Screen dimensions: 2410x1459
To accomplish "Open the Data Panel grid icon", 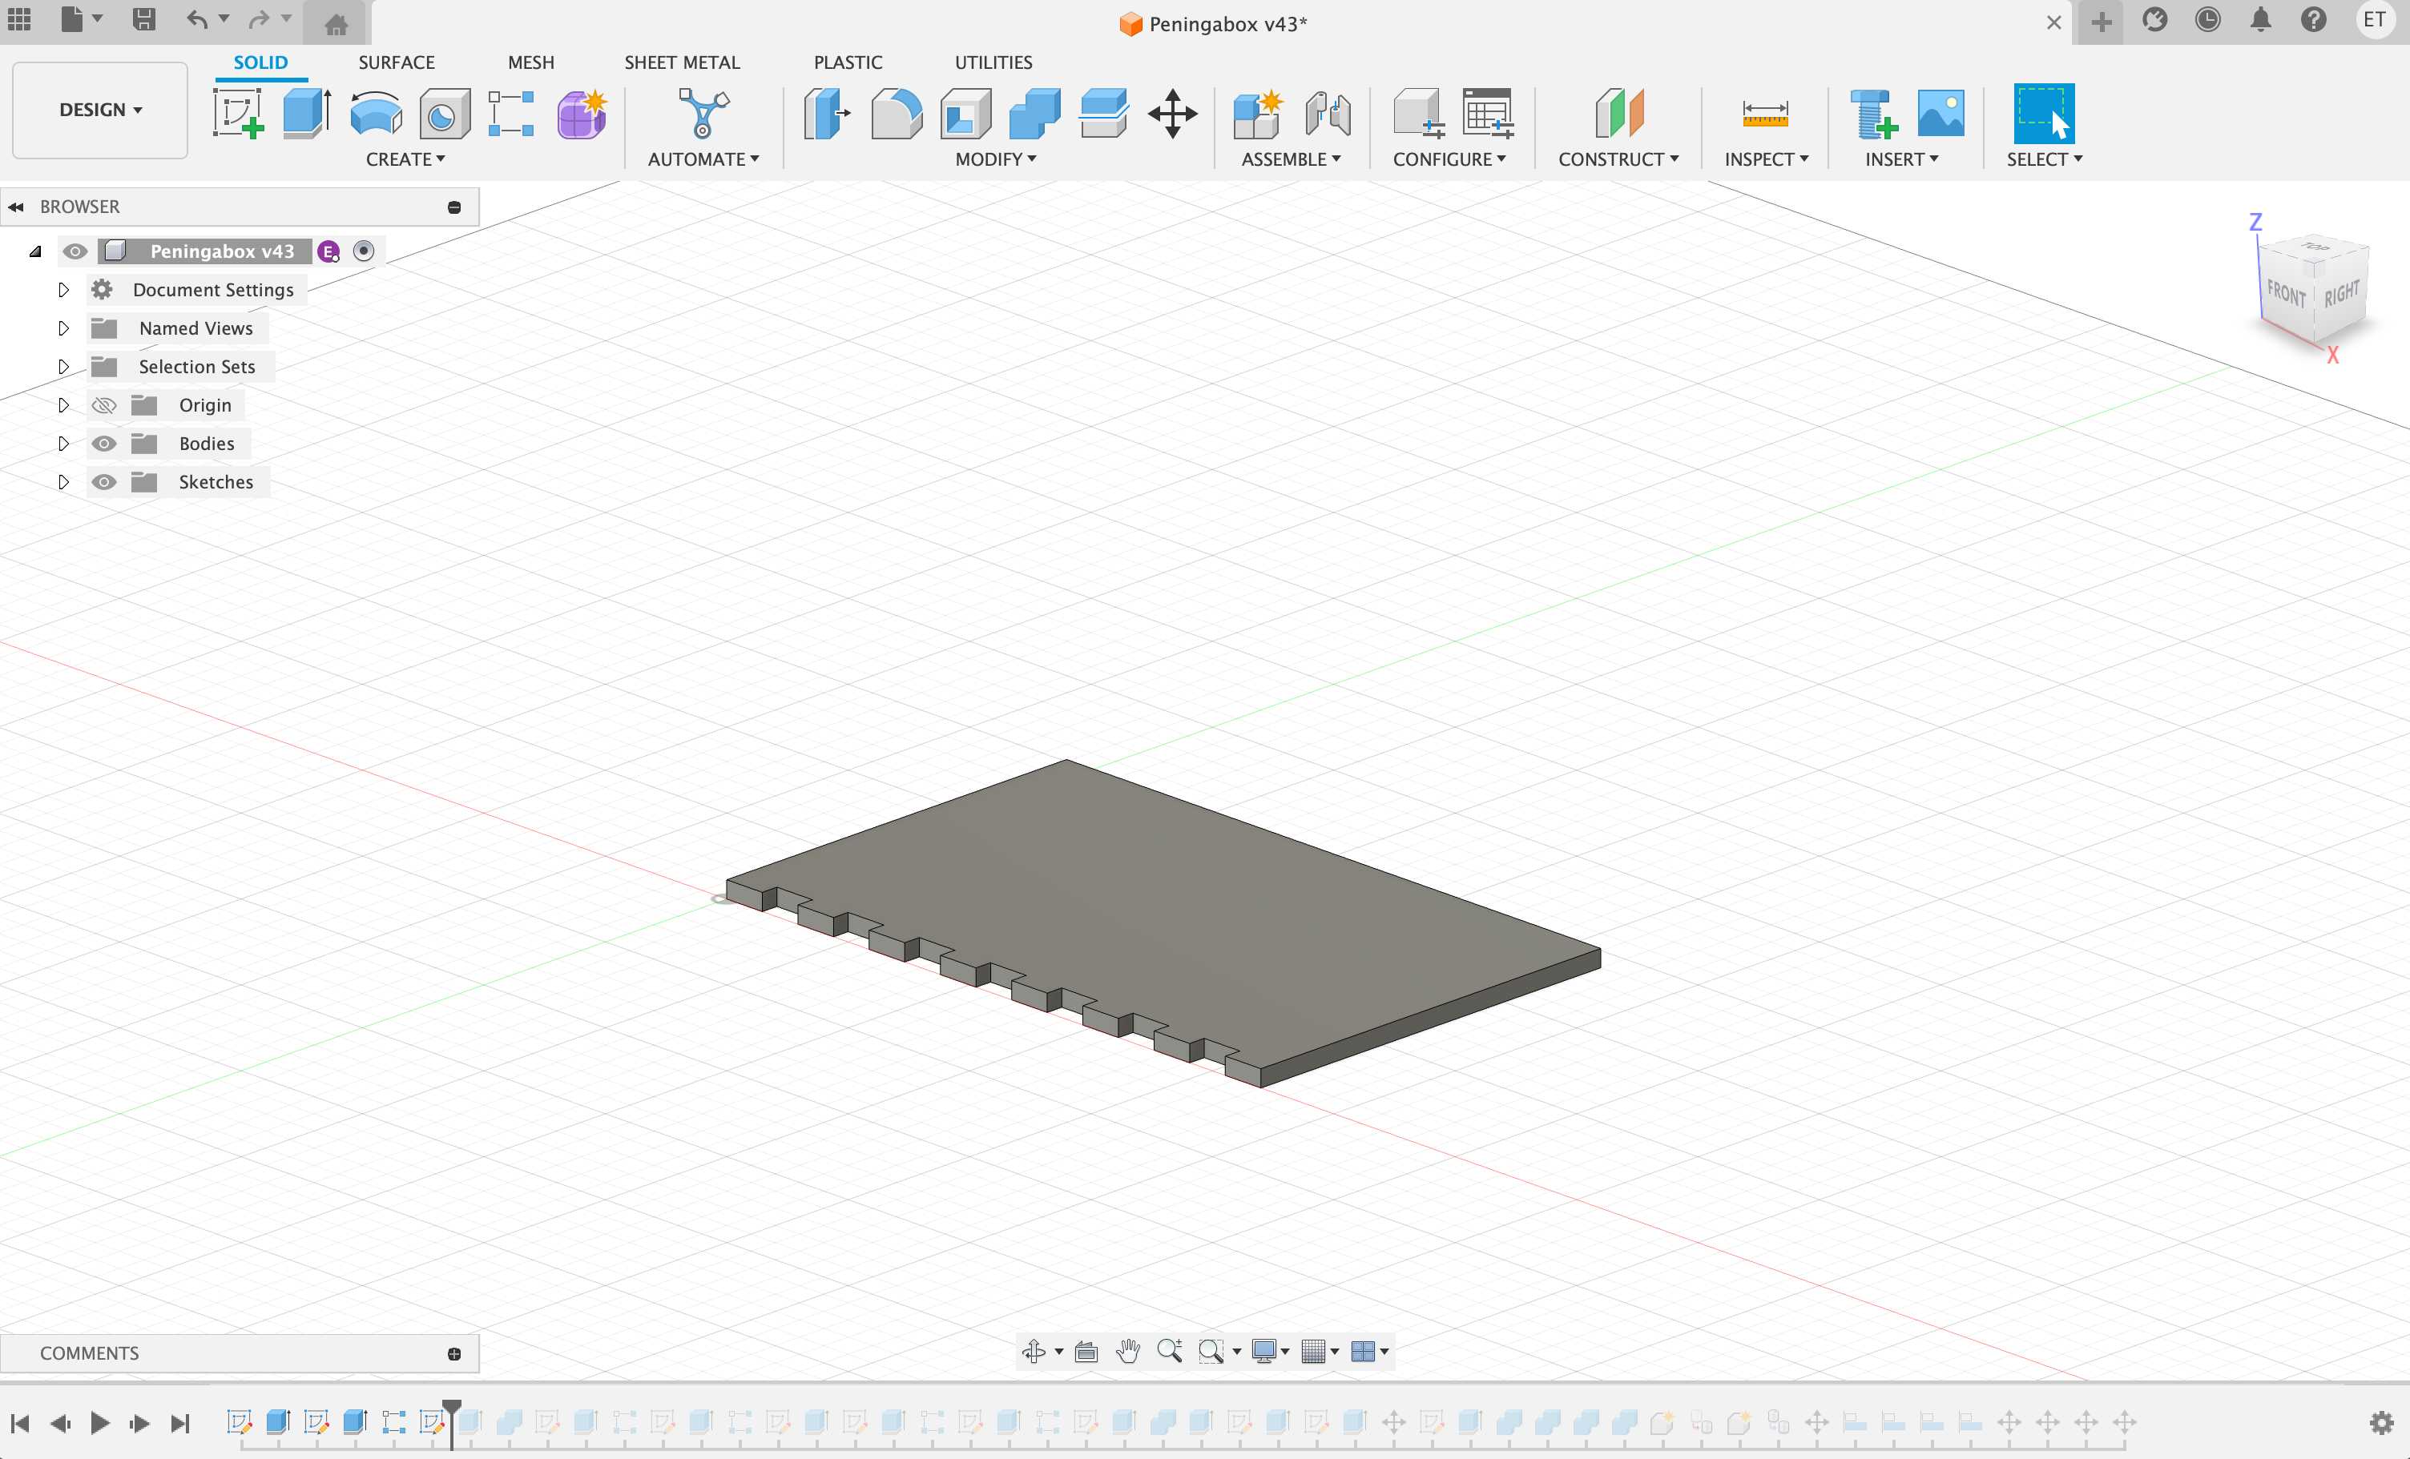I will pos(19,19).
